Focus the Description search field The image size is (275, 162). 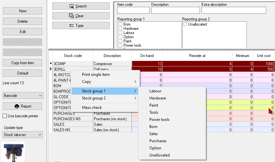(175, 10)
